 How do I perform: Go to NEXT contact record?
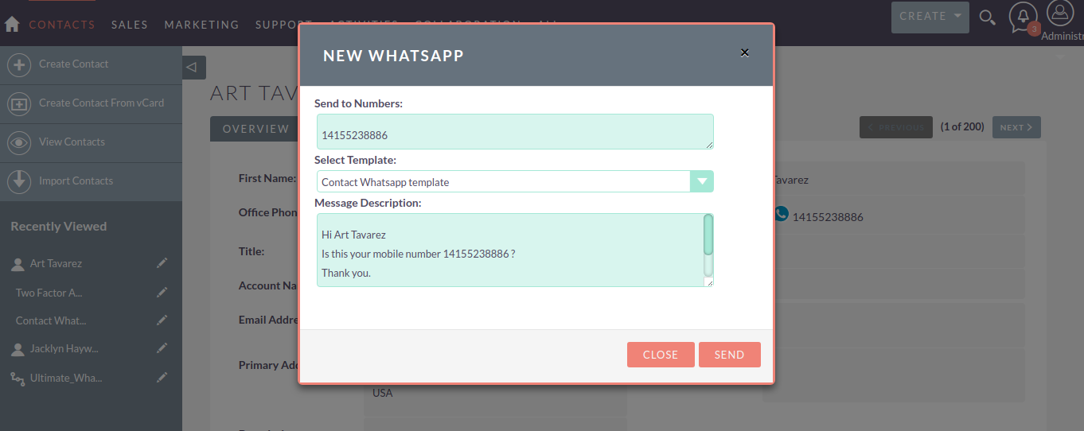1016,127
